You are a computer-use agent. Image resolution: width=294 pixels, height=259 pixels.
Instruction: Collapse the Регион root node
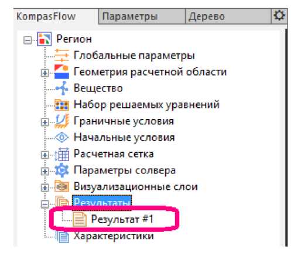pyautogui.click(x=28, y=40)
